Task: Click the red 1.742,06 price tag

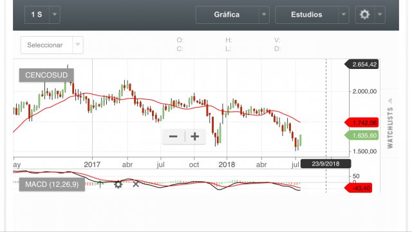Action: 362,123
